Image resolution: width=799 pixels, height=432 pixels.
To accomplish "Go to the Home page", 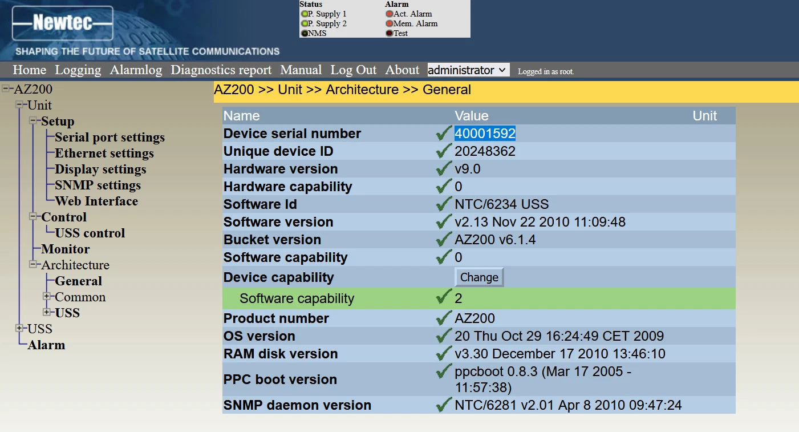I will tap(30, 70).
